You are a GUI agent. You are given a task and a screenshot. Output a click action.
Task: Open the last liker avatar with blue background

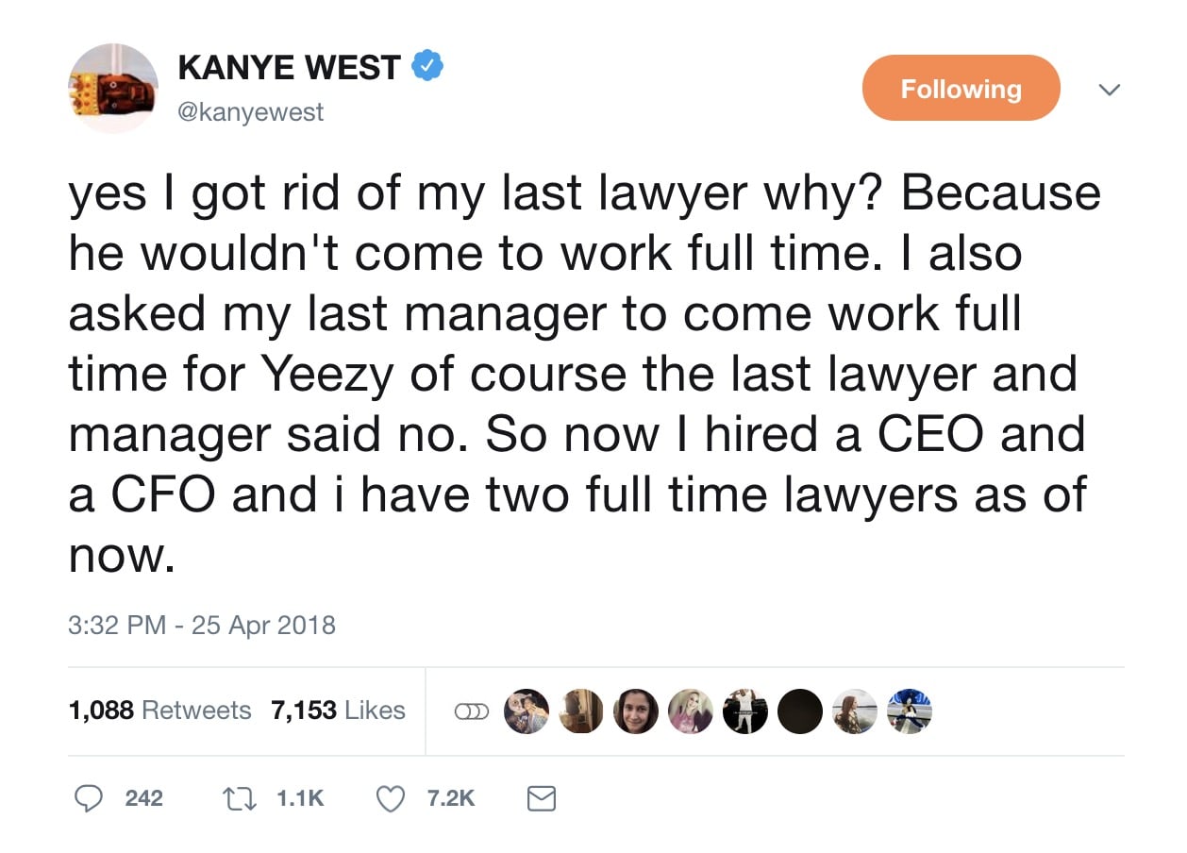tap(910, 711)
